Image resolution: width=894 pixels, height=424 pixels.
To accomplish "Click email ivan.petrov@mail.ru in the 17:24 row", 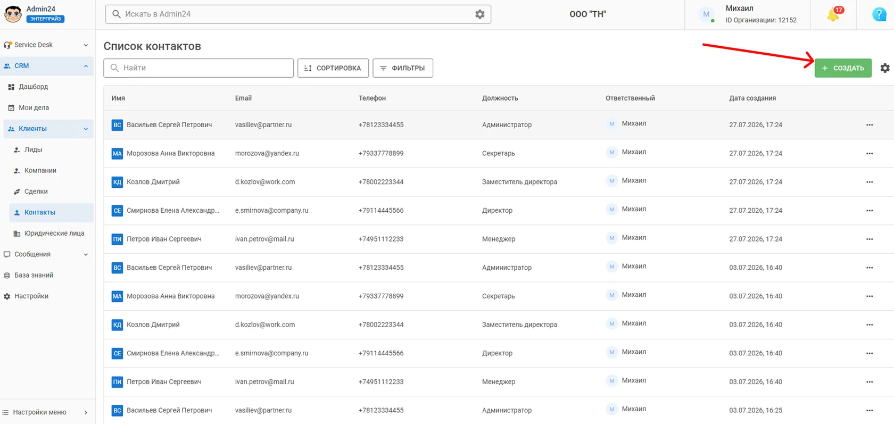I will tap(264, 239).
